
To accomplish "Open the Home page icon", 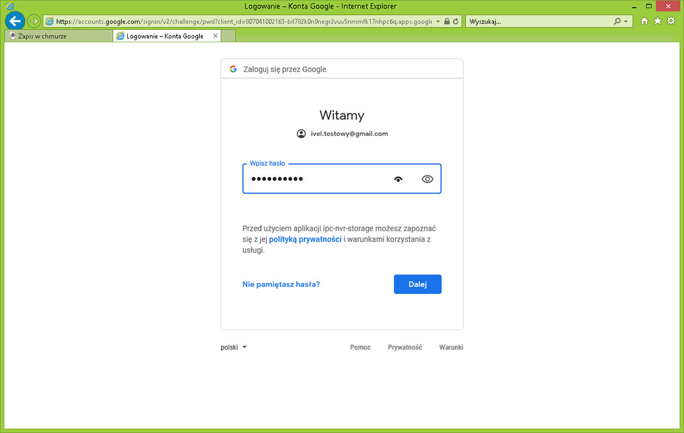I will [645, 21].
